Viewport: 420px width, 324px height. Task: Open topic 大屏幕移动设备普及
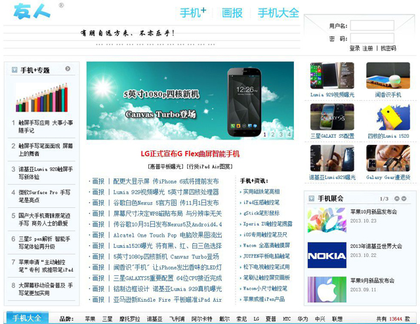coord(45,289)
